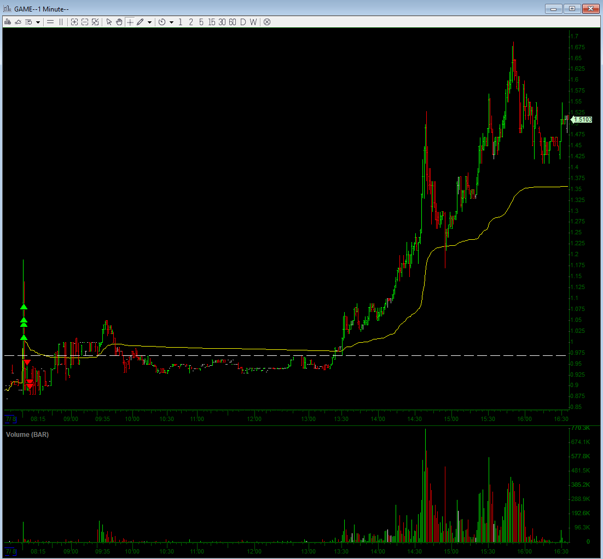Image resolution: width=603 pixels, height=559 pixels.
Task: Switch to 60 minute interval
Action: coord(232,22)
